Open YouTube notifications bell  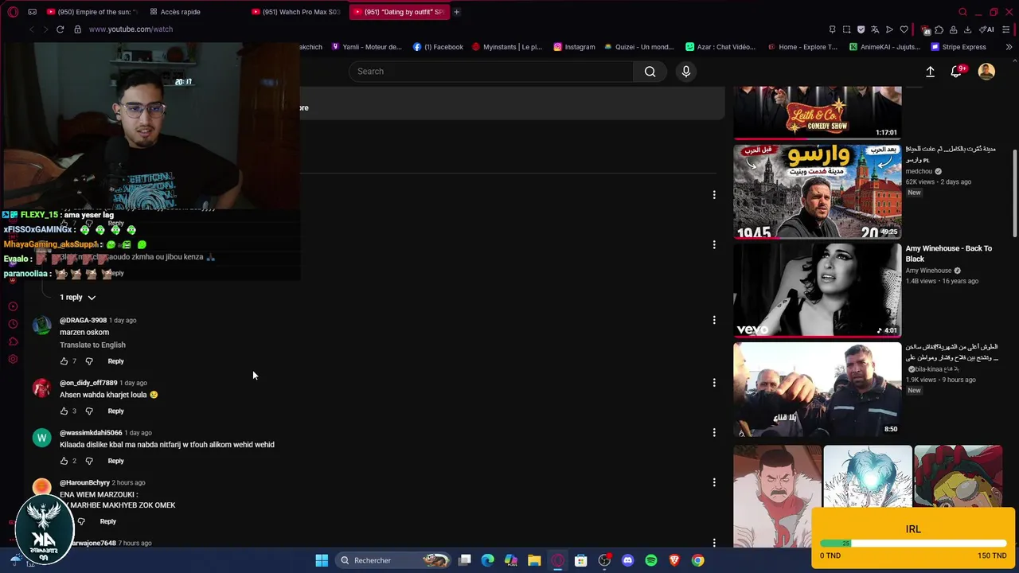pyautogui.click(x=957, y=72)
